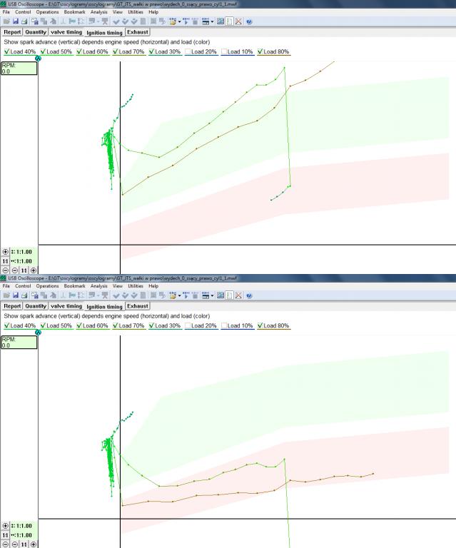This screenshot has width=456, height=548.
Task: Uncheck Load 70% in the lower window
Action: pos(116,325)
